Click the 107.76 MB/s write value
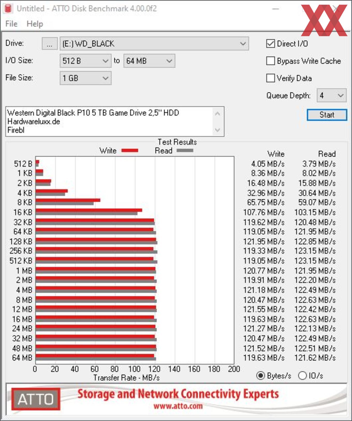Image resolution: width=352 pixels, height=421 pixels. coord(264,212)
